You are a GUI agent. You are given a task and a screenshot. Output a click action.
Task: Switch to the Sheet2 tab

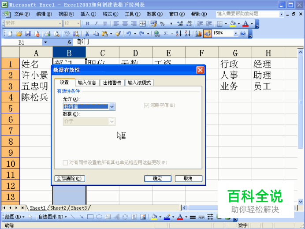point(58,208)
